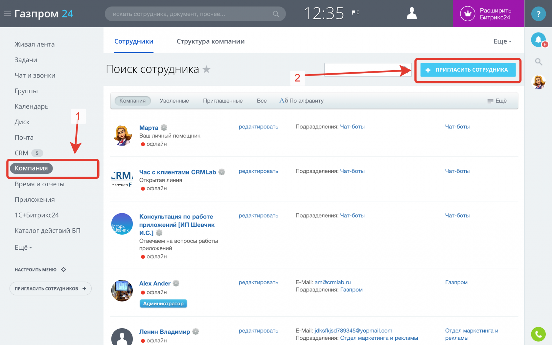Click Пригласить сотрудников button in left sidebar

coord(50,288)
